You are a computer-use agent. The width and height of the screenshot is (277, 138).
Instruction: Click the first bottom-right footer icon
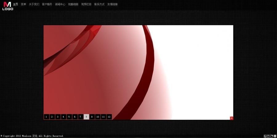pos(265,136)
